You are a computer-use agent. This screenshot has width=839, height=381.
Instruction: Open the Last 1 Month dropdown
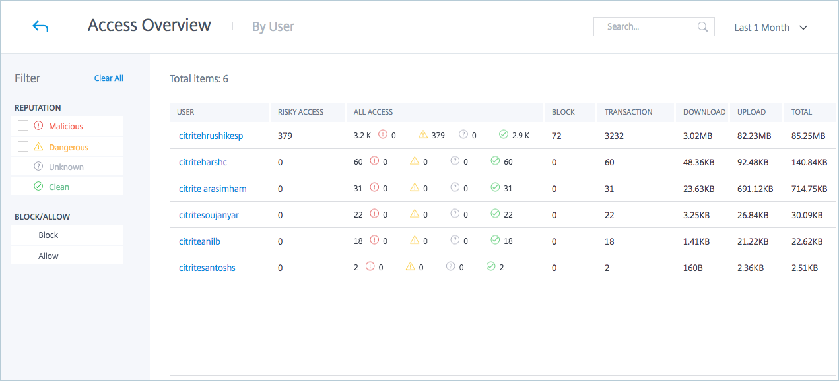pos(770,28)
